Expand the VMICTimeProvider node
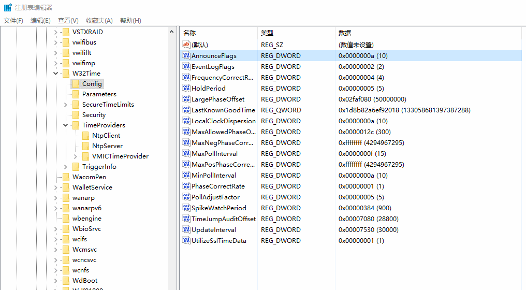This screenshot has width=526, height=290. 76,156
